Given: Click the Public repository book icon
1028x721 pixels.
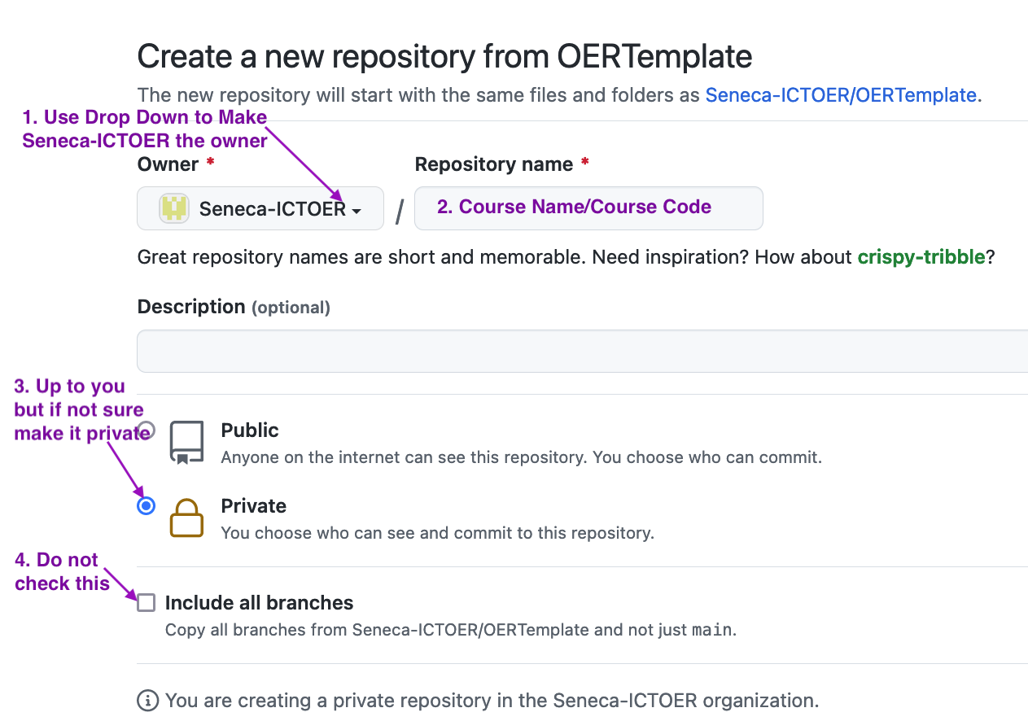Looking at the screenshot, I should pos(186,444).
